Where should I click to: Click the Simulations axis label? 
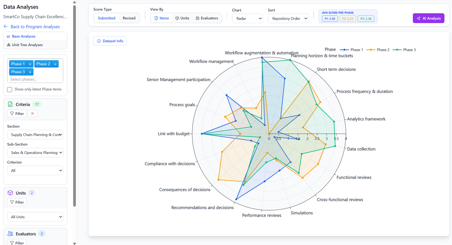point(302,213)
